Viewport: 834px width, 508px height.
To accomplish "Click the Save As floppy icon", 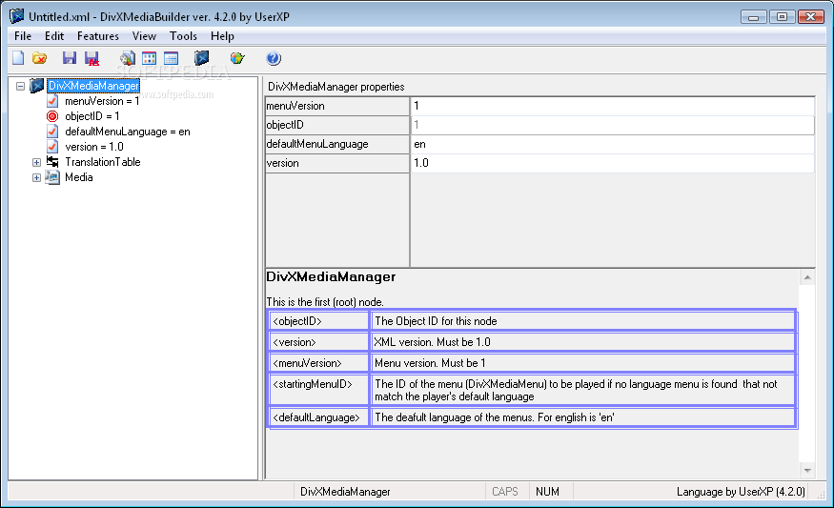I will click(x=92, y=58).
